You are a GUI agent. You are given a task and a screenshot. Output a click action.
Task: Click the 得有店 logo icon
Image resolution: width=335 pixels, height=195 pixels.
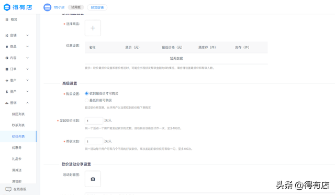click(x=7, y=7)
